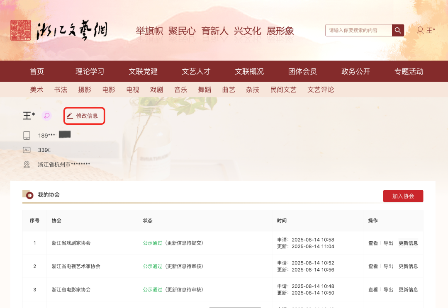This screenshot has width=448, height=308.
Task: Go to the 文艺评论 category
Action: (x=321, y=90)
